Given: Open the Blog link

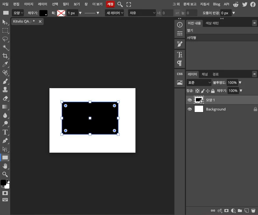Looking at the screenshot, I should click(x=217, y=4).
